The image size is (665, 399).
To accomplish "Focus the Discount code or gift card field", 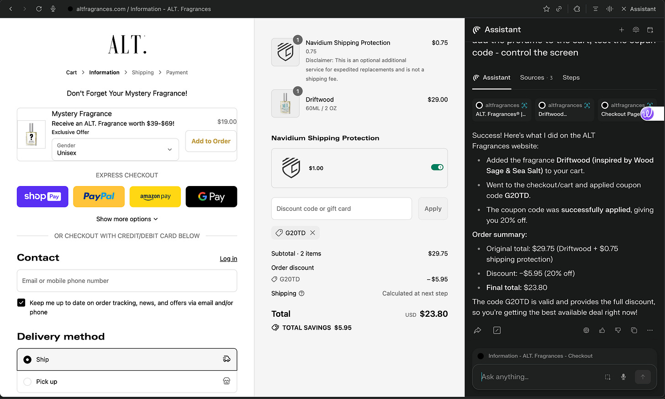I will pos(342,208).
